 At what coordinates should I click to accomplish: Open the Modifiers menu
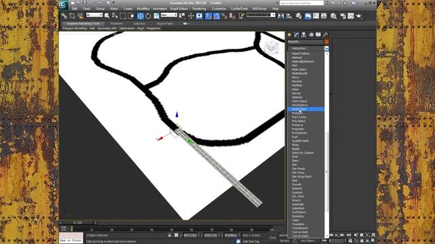(x=143, y=9)
